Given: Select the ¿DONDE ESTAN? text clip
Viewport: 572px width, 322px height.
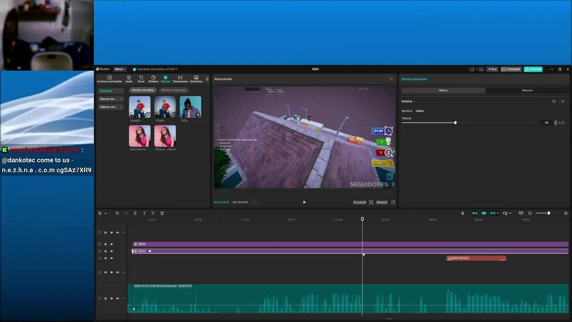Looking at the screenshot, I should point(476,258).
